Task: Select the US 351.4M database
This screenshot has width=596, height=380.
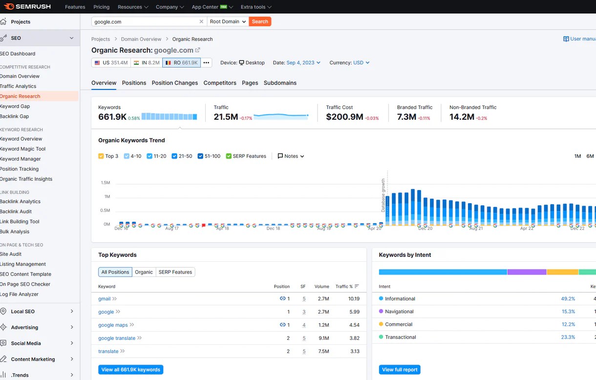Action: (111, 63)
